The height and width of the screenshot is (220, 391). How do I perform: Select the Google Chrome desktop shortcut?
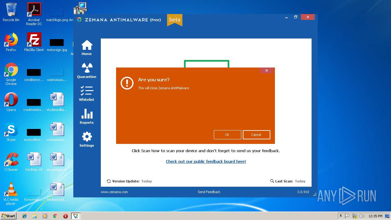pyautogui.click(x=11, y=74)
